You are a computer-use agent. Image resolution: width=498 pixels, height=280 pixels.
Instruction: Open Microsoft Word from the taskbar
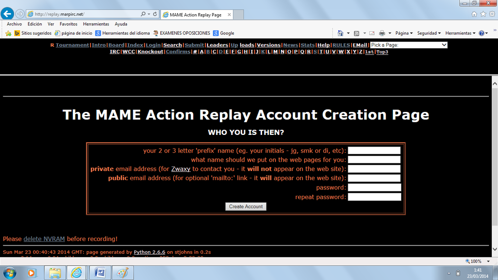click(100, 273)
